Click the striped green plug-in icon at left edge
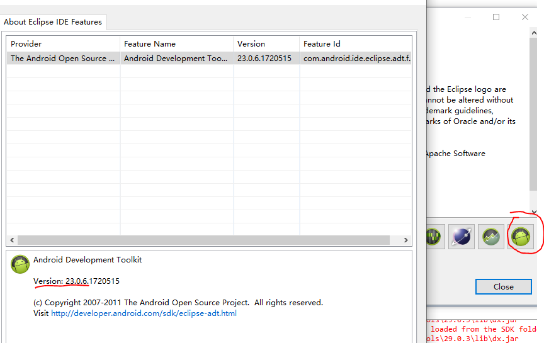 (x=434, y=237)
